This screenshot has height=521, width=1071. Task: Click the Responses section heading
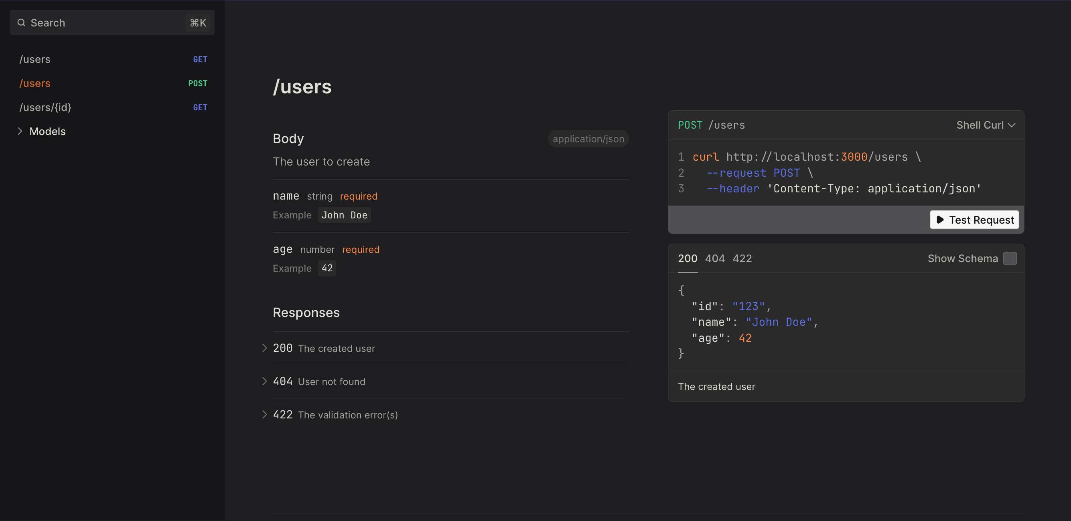(306, 313)
